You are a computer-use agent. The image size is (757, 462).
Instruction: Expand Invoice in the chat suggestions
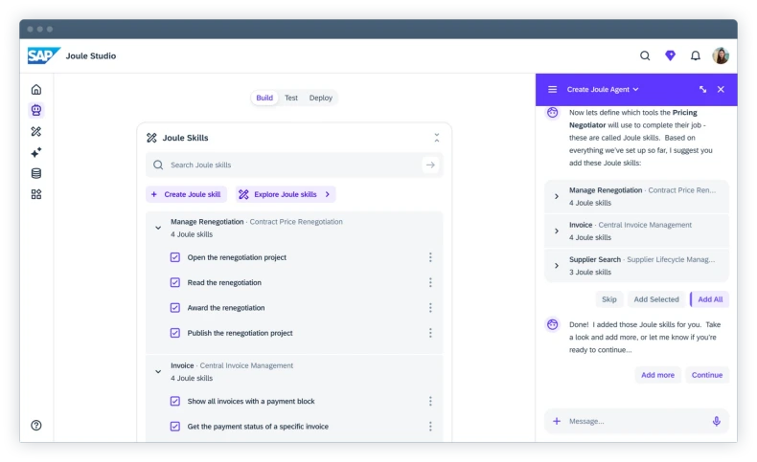tap(557, 231)
